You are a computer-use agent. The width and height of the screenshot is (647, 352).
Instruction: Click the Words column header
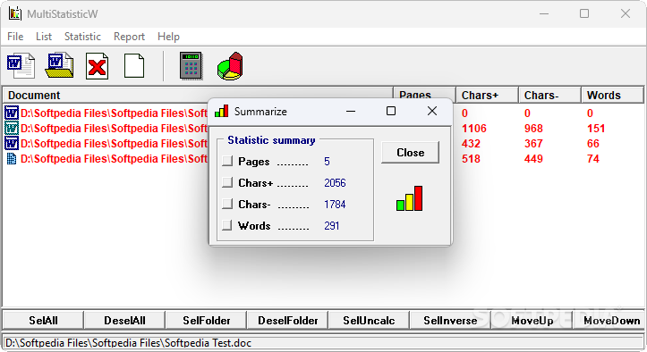[x=612, y=96]
